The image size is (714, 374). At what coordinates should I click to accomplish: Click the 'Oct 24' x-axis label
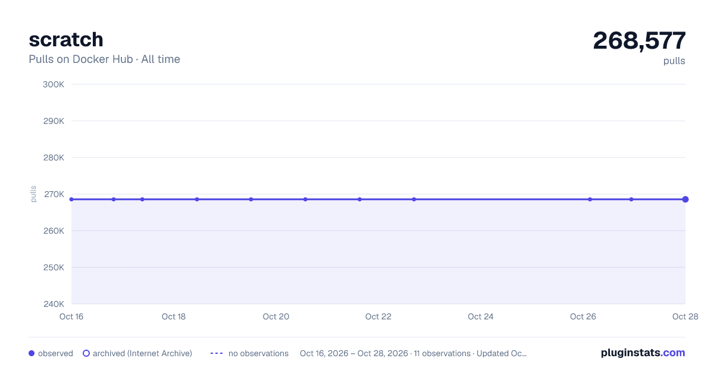click(x=481, y=316)
